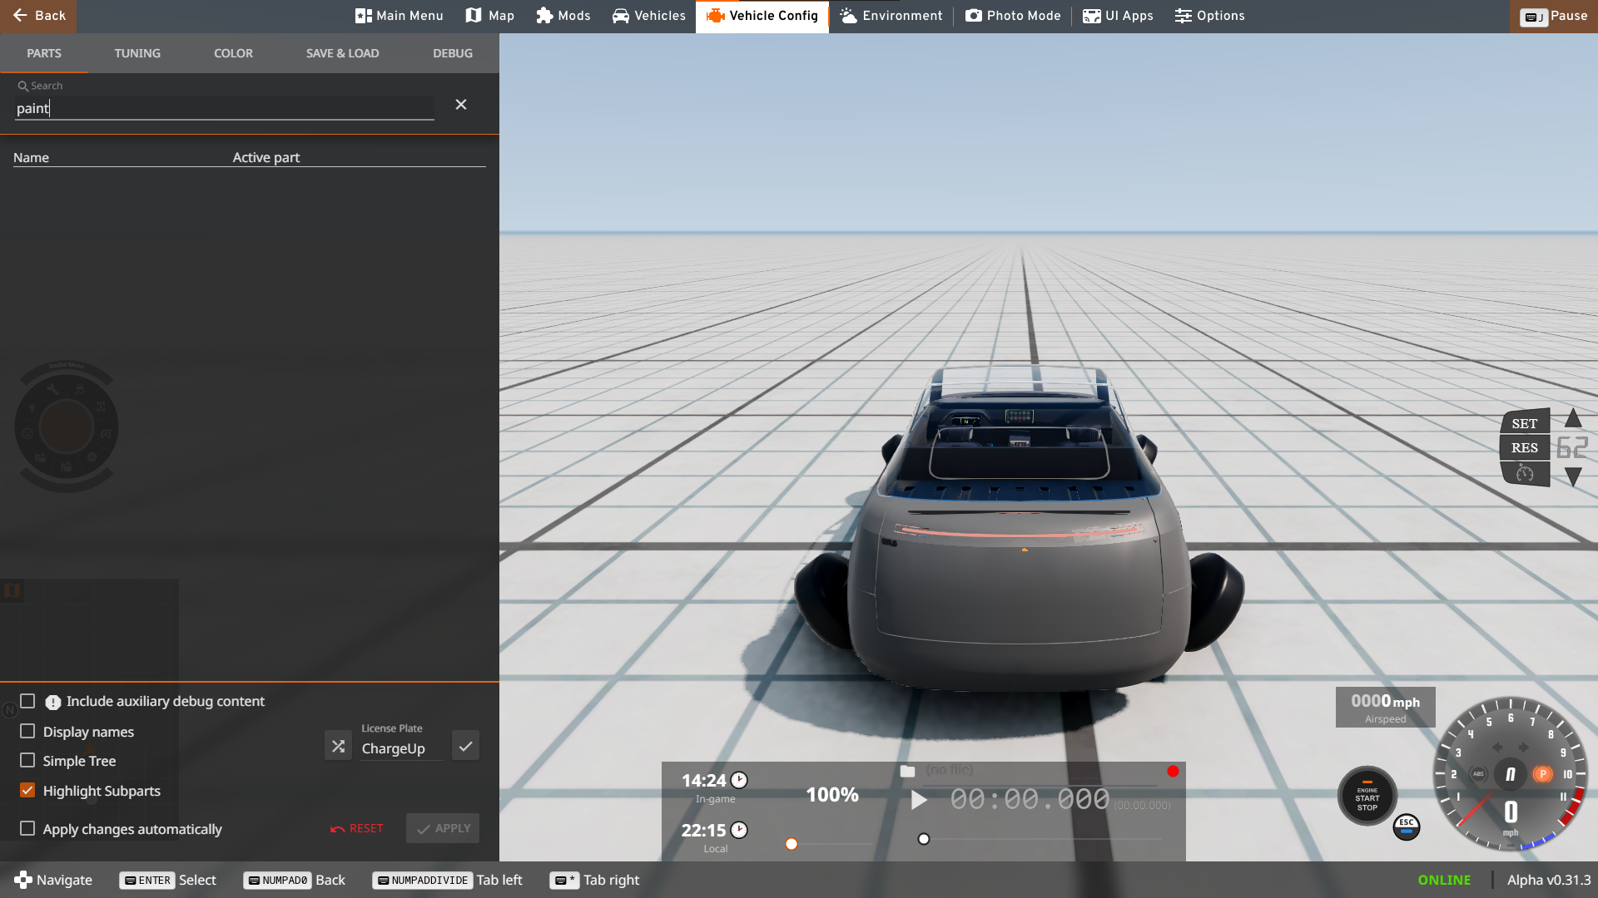Viewport: 1598px width, 898px height.
Task: Clear the search with the X icon
Action: pyautogui.click(x=461, y=105)
